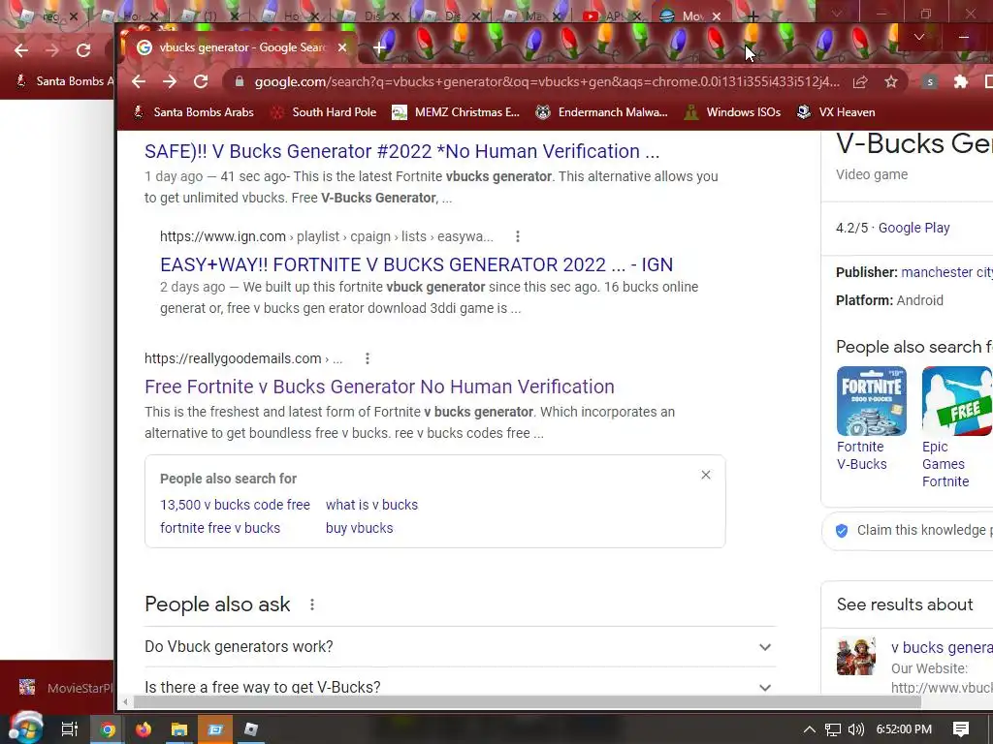Open the three-dot menu next to the ign.com result
Image resolution: width=993 pixels, height=744 pixels.
(x=518, y=236)
